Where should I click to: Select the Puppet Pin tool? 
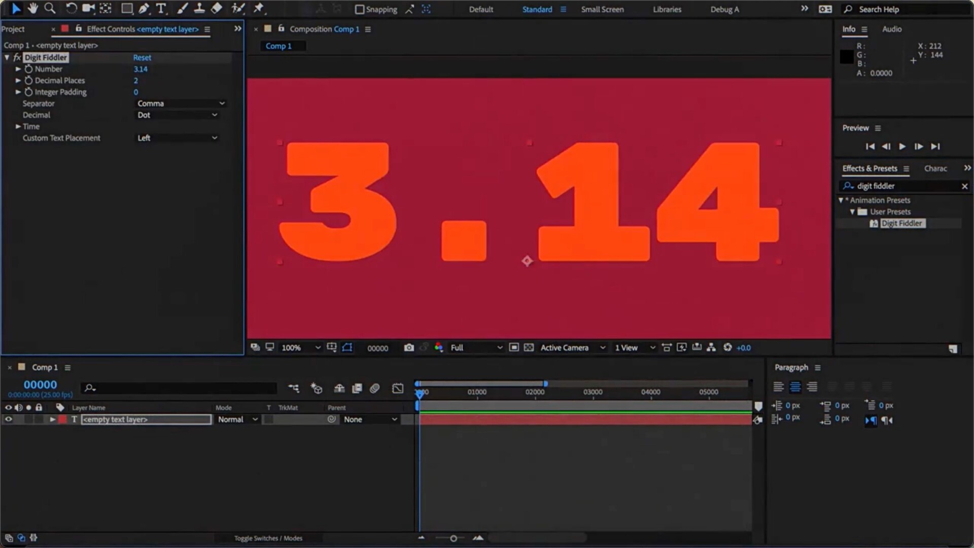coord(259,8)
